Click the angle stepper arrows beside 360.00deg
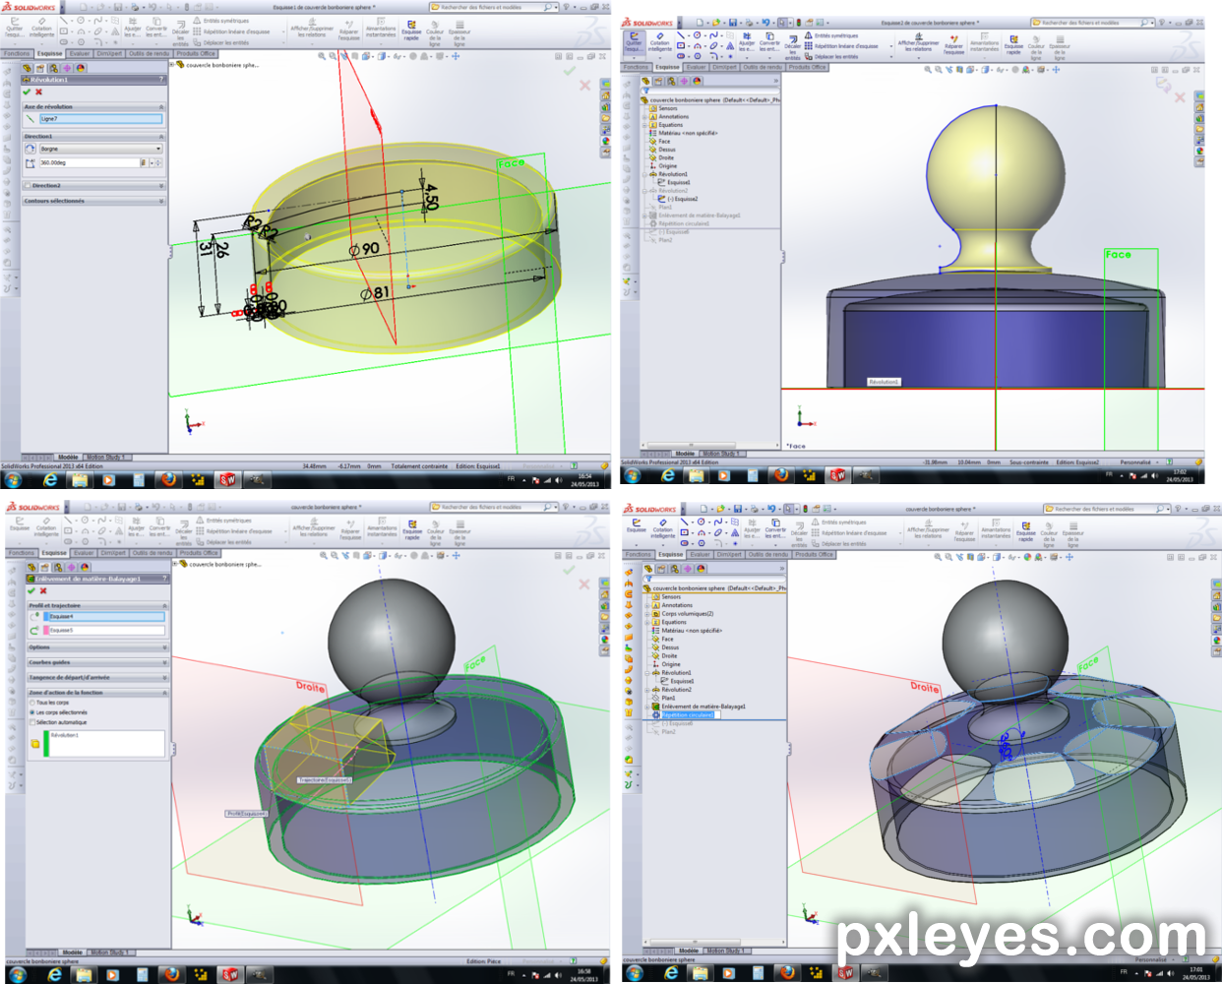This screenshot has width=1222, height=984. (x=157, y=162)
